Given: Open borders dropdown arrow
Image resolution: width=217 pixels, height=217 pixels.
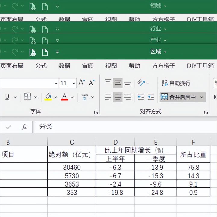Looking at the screenshot, I should tap(36, 97).
